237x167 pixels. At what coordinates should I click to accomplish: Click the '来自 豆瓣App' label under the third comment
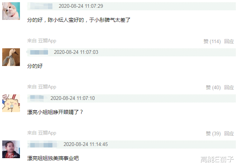(42, 133)
